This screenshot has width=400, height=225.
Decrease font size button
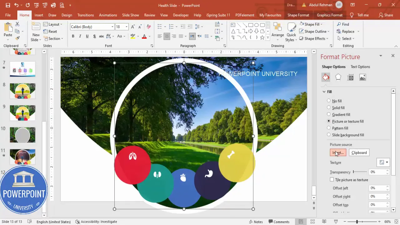[x=140, y=27]
